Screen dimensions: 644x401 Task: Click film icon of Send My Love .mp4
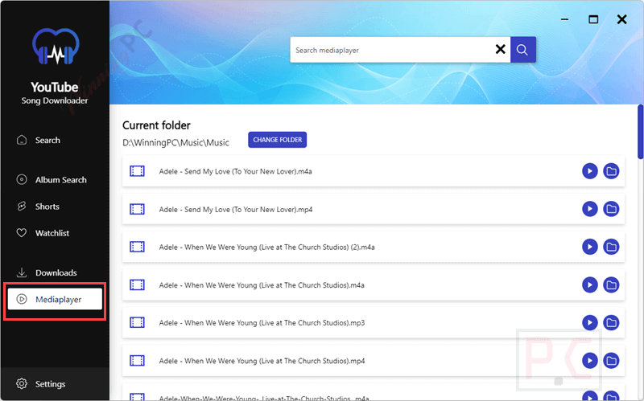pos(137,209)
